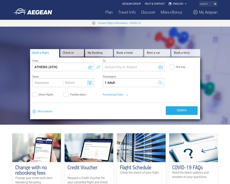The width and height of the screenshot is (230, 184).
Task: Open the Discover menu
Action: tap(148, 12)
